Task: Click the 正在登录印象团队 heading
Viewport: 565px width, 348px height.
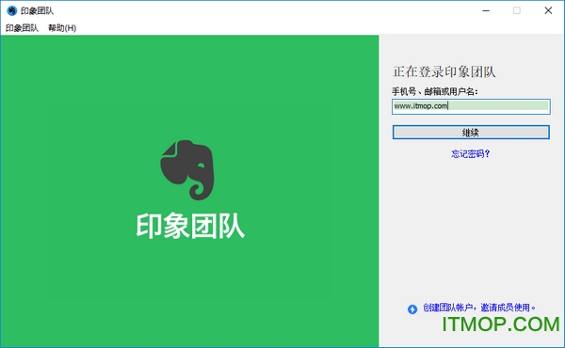Action: click(x=444, y=71)
